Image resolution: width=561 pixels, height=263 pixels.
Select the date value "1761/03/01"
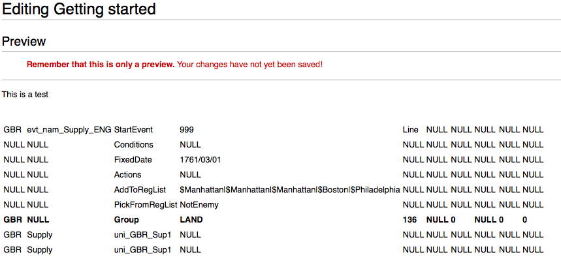click(200, 160)
